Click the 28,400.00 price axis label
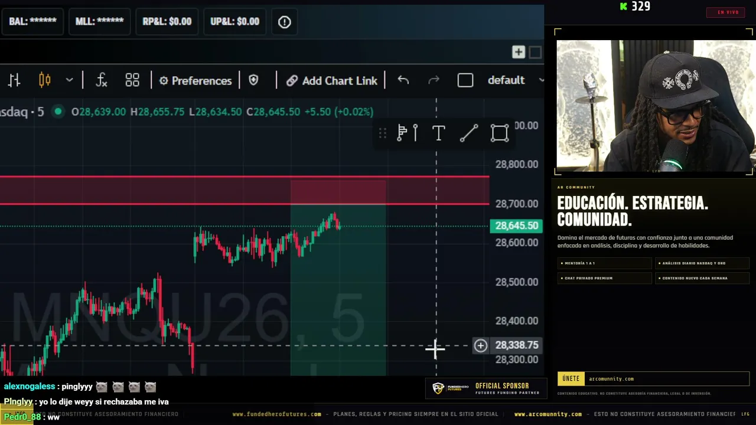The image size is (756, 425). [x=517, y=321]
